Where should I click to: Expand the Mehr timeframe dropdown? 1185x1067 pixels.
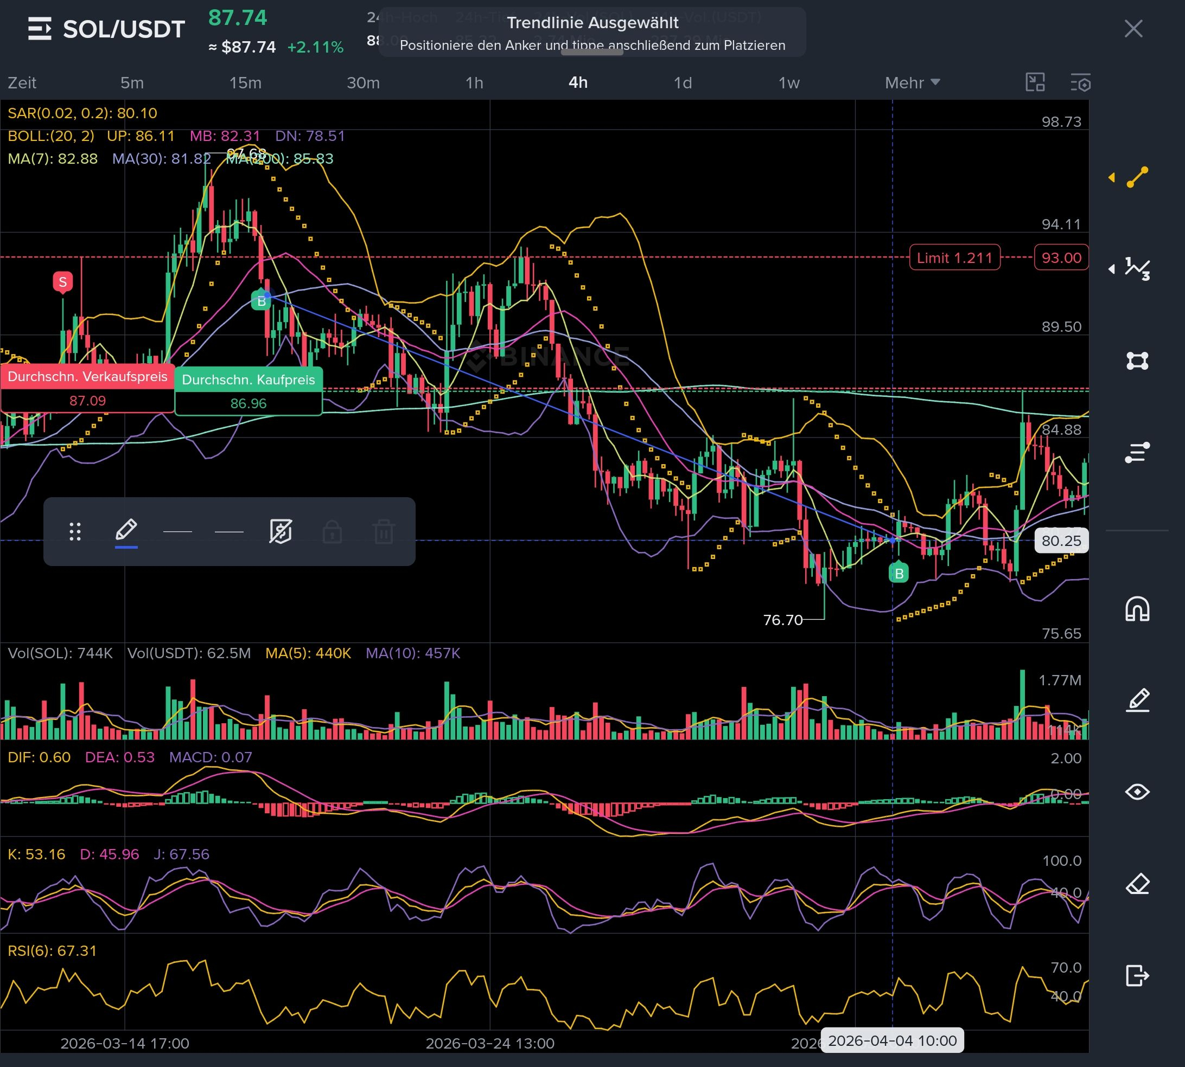[x=912, y=82]
